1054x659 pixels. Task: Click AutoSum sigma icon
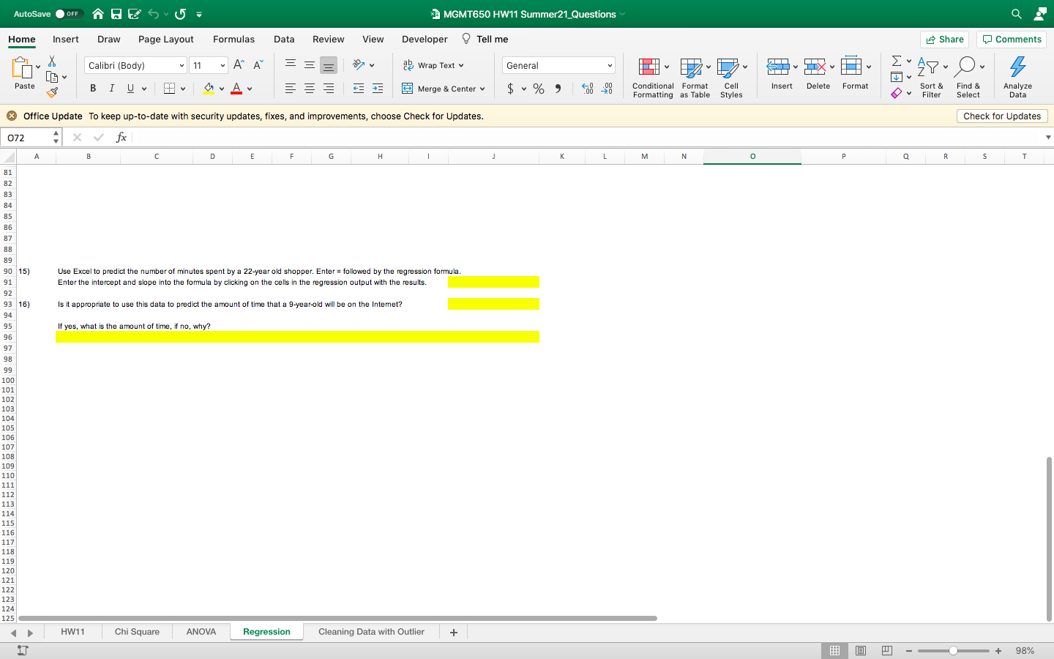pyautogui.click(x=897, y=61)
